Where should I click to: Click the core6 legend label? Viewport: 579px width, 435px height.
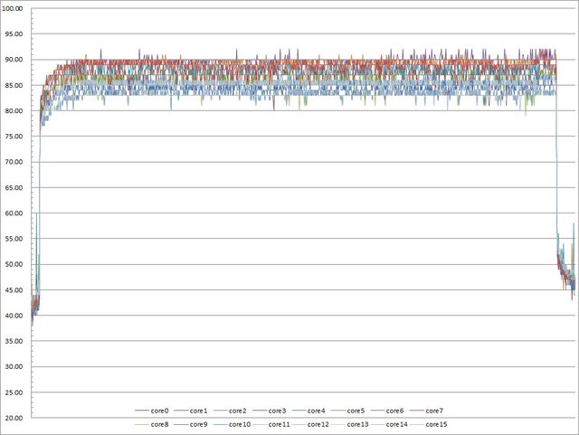click(394, 411)
